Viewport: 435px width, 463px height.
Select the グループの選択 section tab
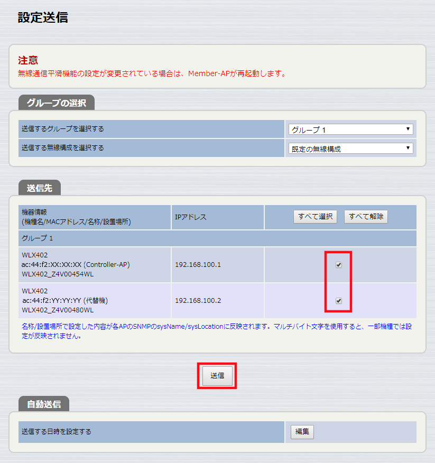(x=56, y=103)
